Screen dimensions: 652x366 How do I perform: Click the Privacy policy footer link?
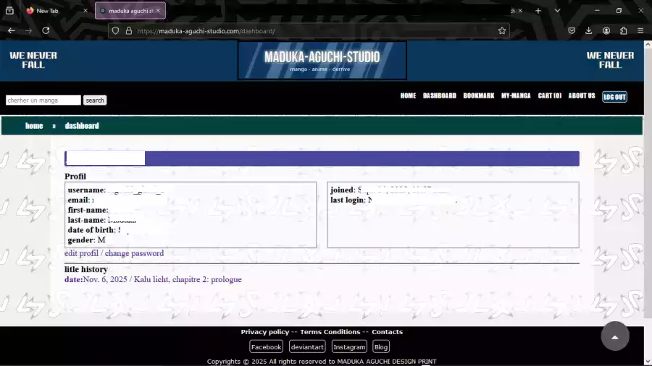click(x=265, y=331)
